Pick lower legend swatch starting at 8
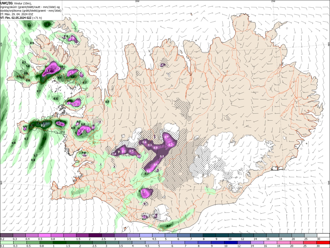Image resolution: width=330 pixels, height=248 pixels. (x=204, y=243)
